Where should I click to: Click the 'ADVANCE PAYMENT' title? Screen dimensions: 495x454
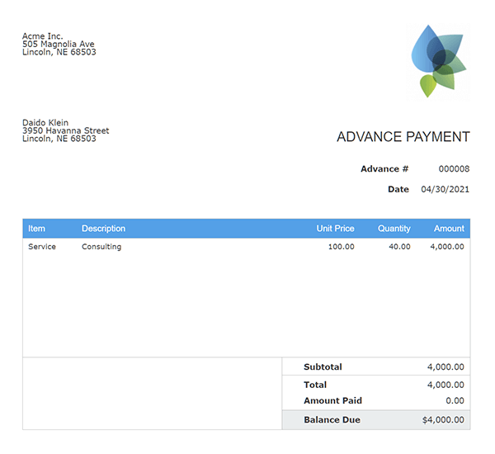[403, 137]
